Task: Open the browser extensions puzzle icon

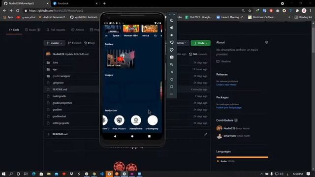Action: pos(297,11)
